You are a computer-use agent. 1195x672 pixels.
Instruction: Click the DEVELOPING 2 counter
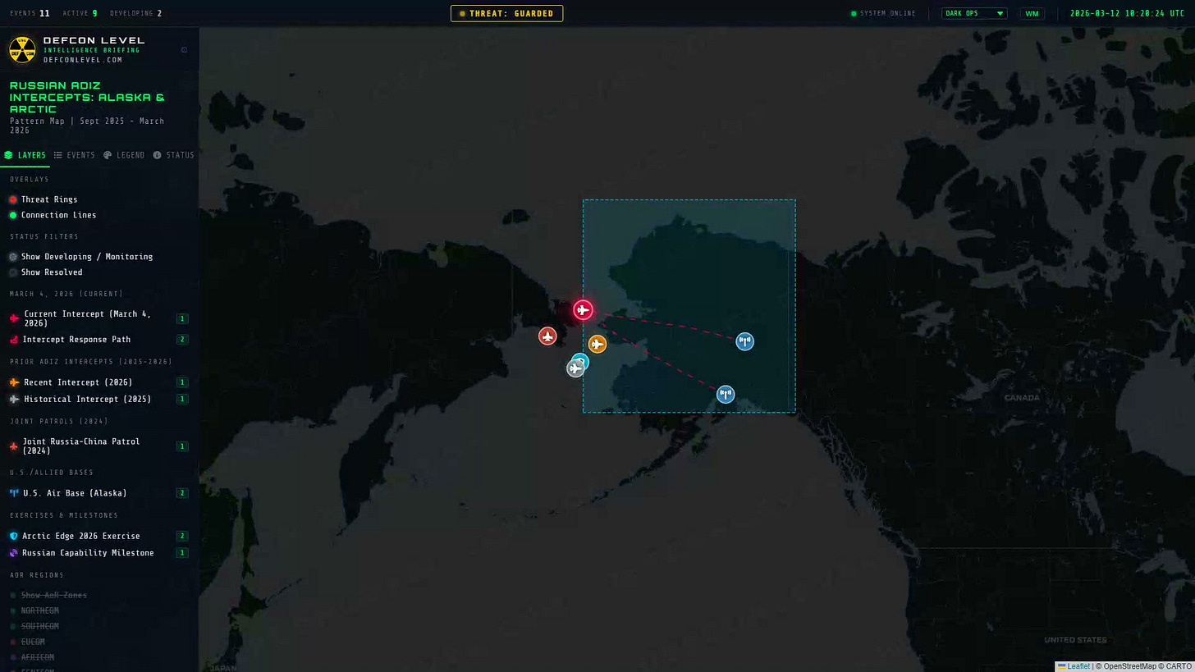[x=135, y=13]
